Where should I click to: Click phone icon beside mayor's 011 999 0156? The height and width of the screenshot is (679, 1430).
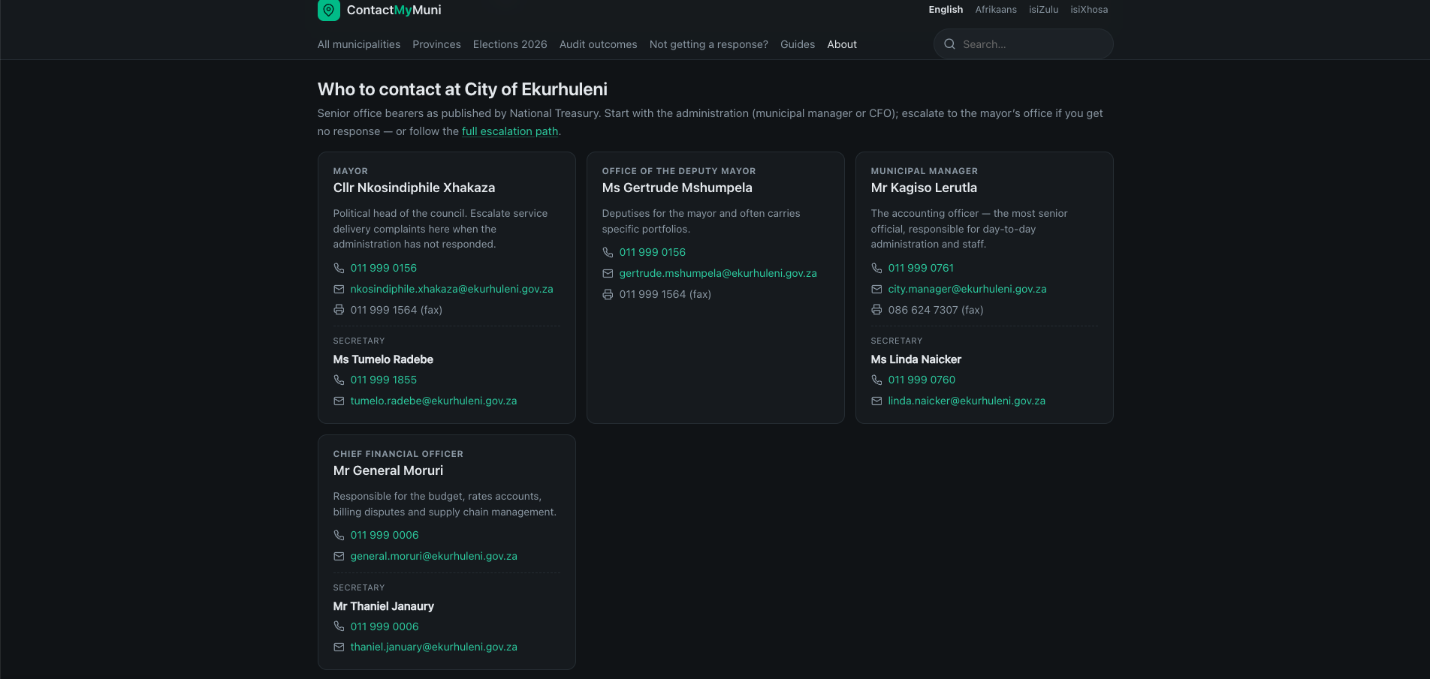[x=339, y=268]
